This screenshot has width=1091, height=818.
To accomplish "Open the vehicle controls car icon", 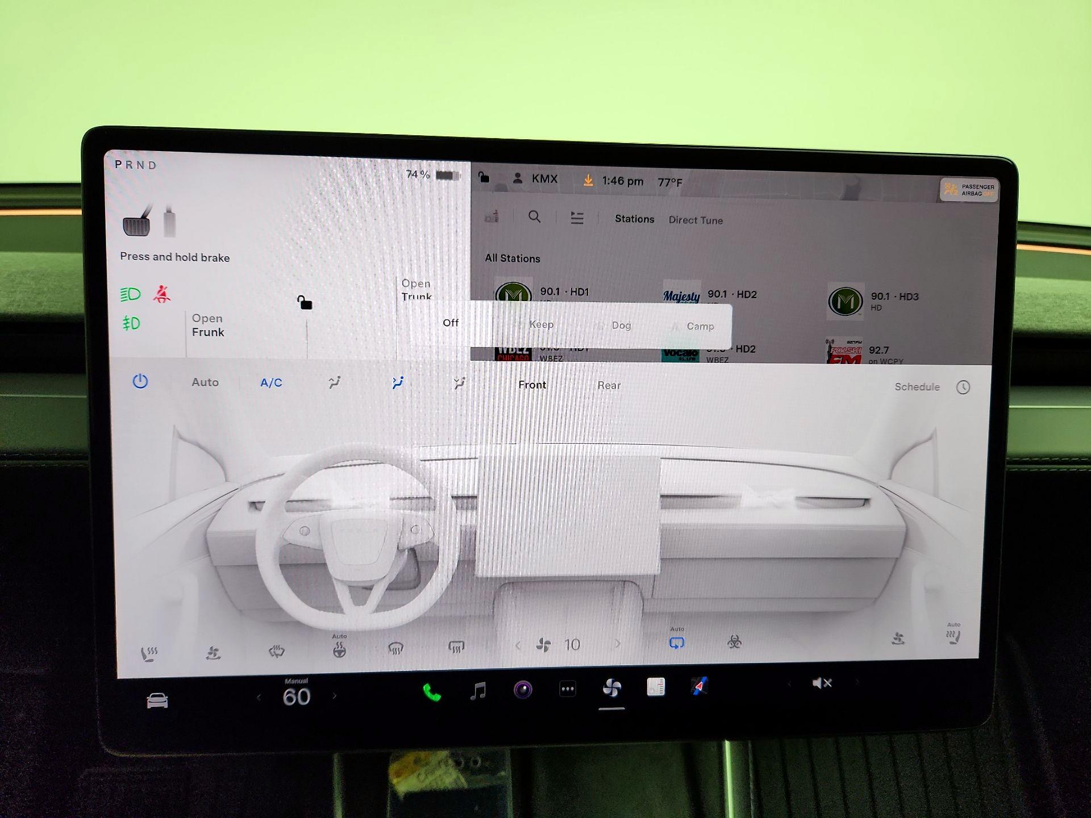I will [x=157, y=700].
